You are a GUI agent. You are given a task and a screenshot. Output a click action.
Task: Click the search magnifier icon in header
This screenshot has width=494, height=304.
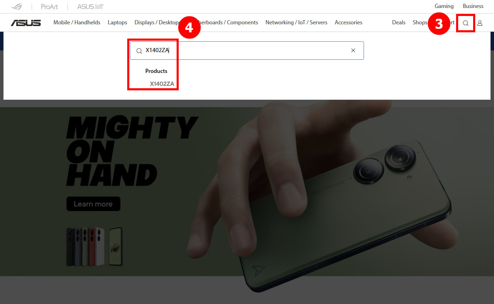465,23
